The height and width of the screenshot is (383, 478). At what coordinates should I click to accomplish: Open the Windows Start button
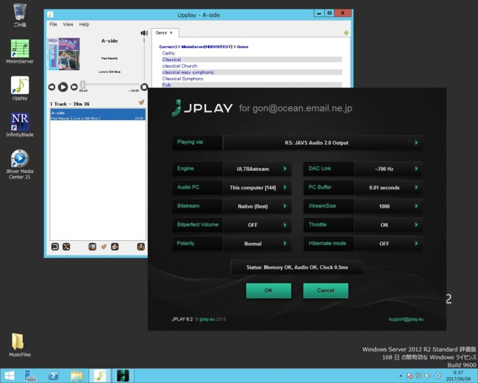coord(9,376)
